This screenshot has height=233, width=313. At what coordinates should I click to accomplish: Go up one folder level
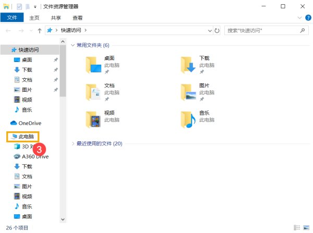coord(40,31)
